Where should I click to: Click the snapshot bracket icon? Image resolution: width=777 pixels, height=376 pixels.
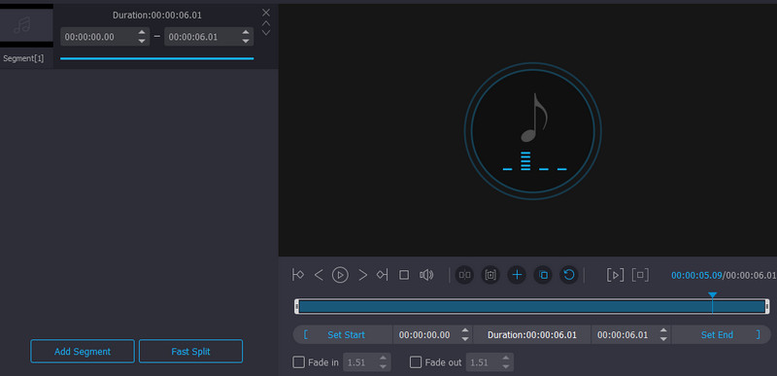[x=490, y=274]
